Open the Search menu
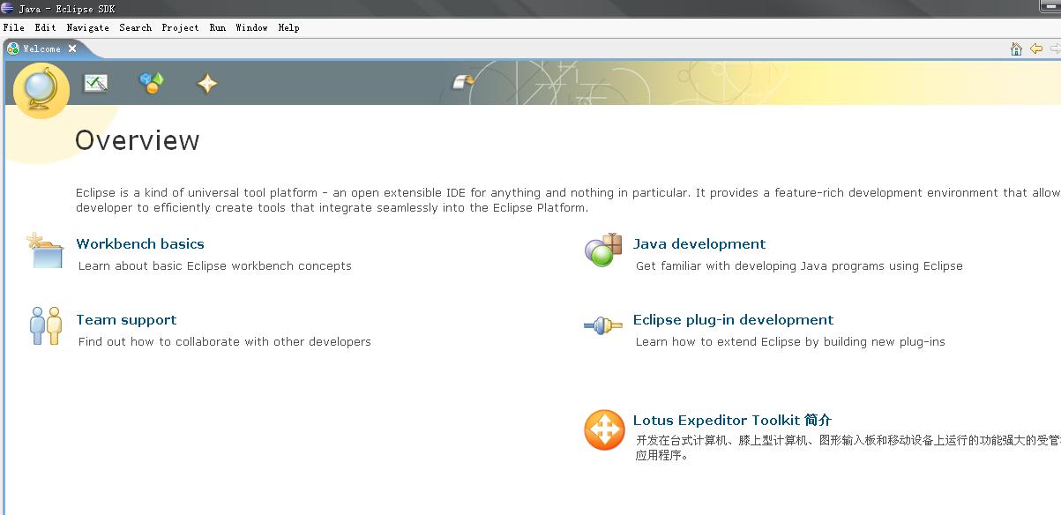The width and height of the screenshot is (1061, 515). (135, 27)
